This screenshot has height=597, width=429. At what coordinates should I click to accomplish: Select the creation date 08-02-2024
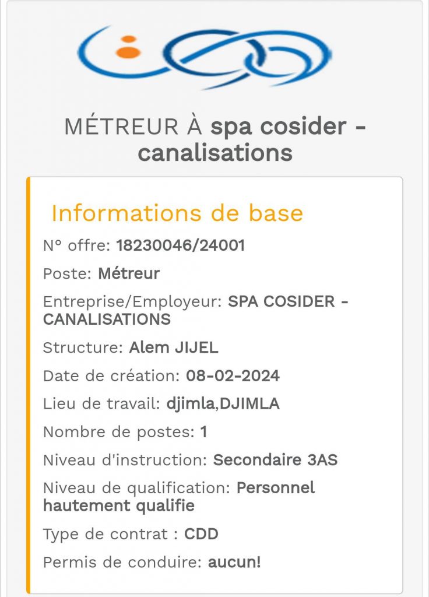pos(233,376)
